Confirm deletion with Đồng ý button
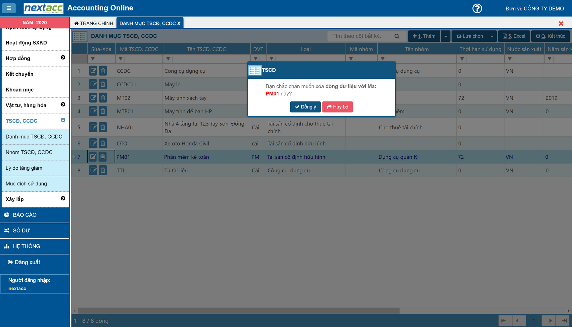Screen dimensions: 572x327 (305, 107)
